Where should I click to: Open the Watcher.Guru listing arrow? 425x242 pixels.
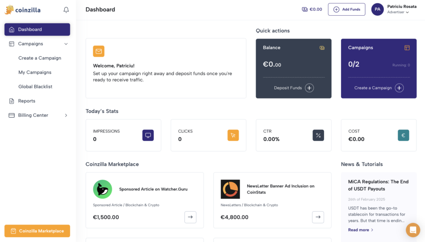tap(190, 217)
